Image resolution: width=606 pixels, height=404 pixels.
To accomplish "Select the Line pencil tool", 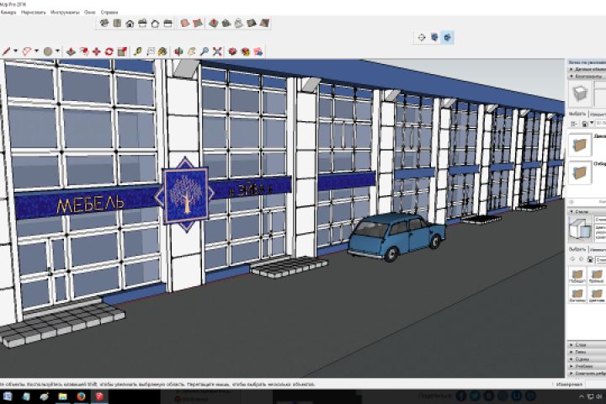I will point(6,51).
